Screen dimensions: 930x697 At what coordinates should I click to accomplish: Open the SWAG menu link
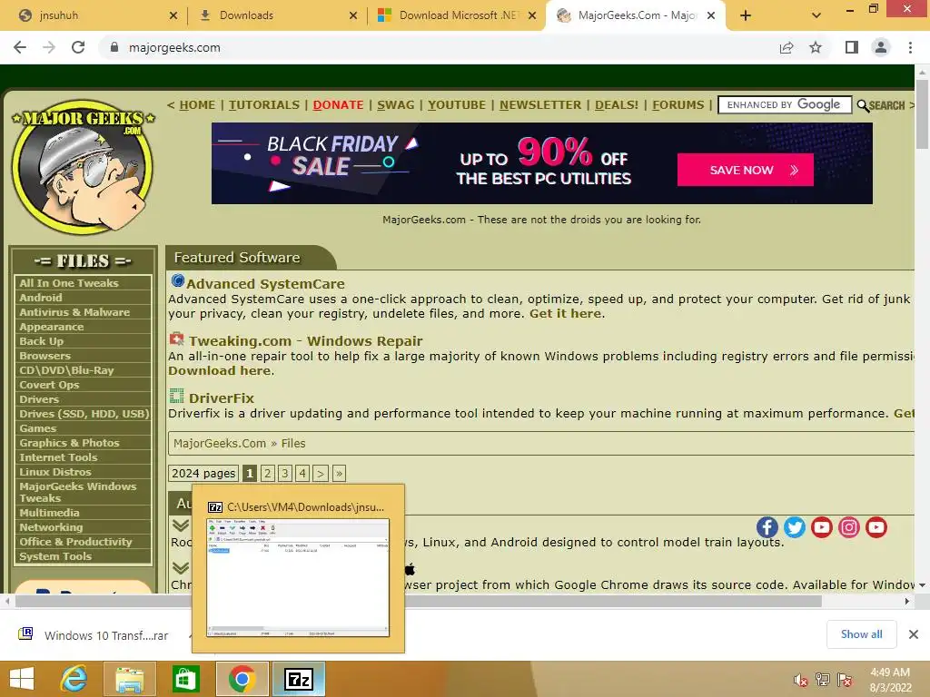pos(396,105)
